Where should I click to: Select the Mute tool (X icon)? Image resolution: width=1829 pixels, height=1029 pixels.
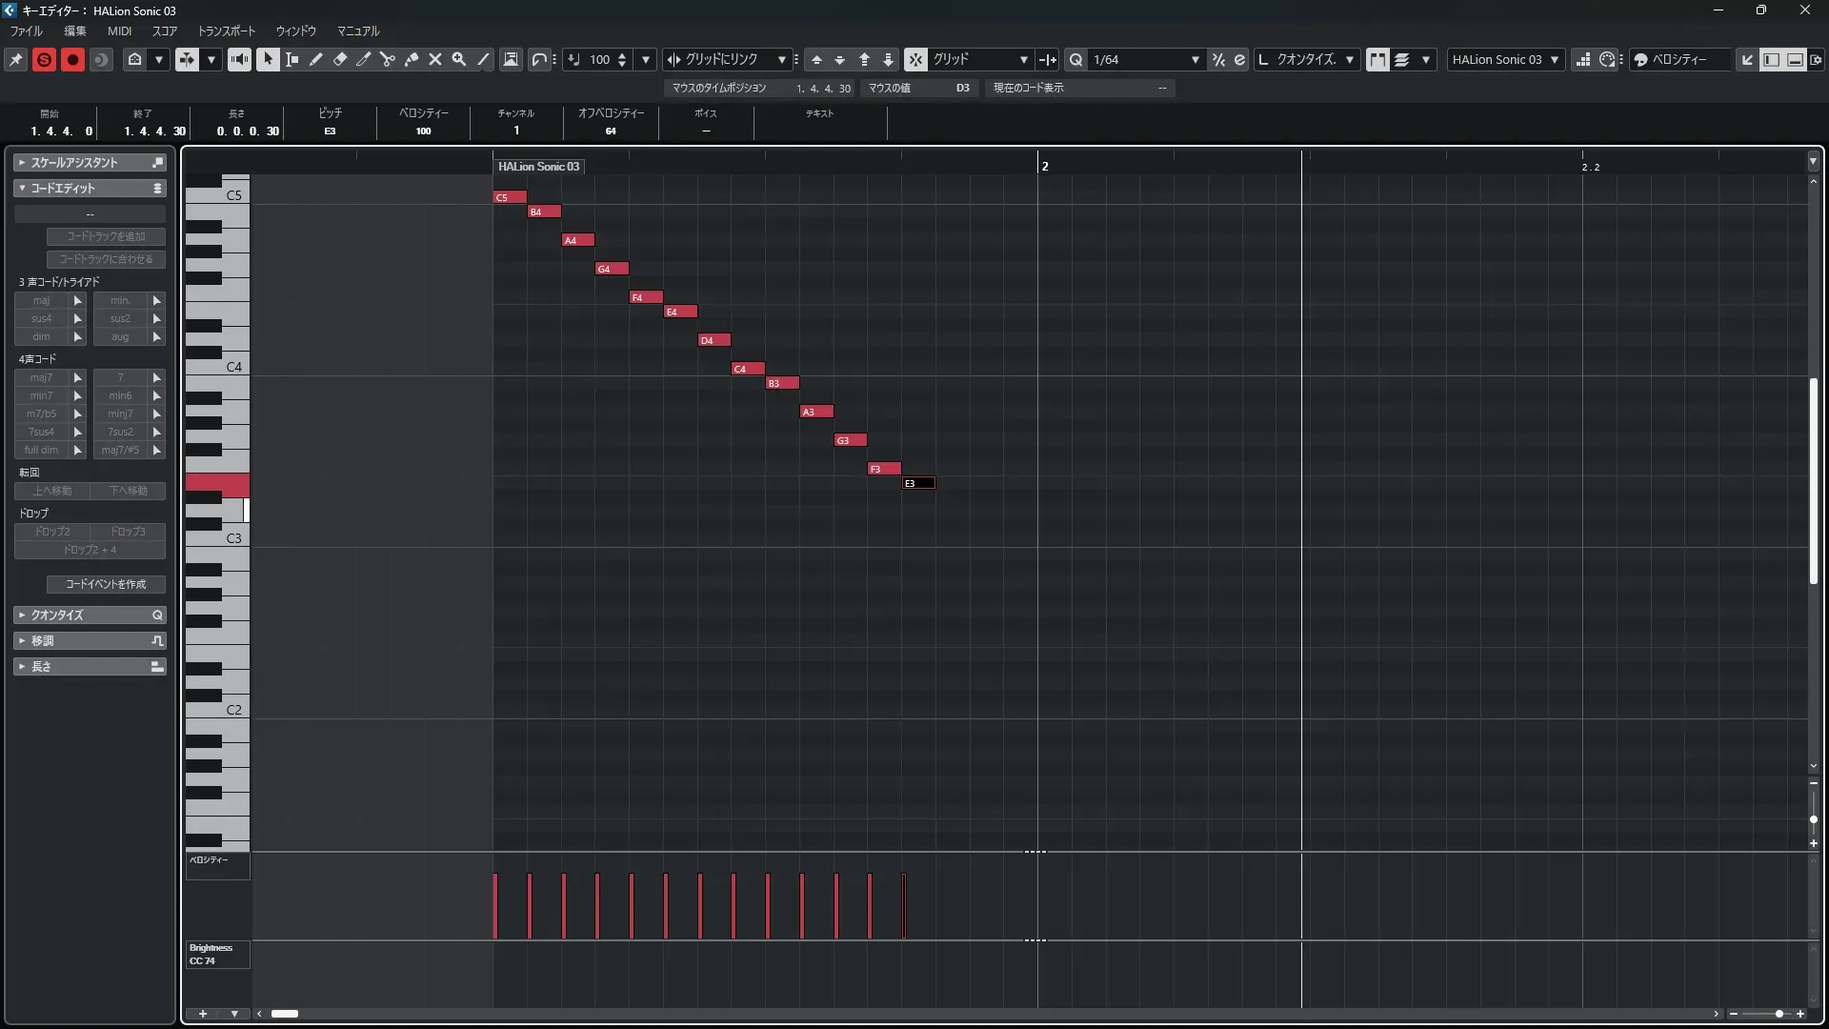click(435, 59)
